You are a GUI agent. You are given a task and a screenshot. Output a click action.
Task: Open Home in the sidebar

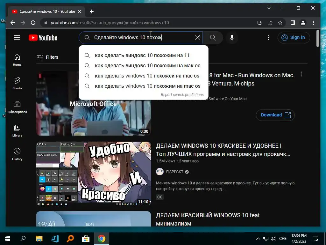click(17, 60)
